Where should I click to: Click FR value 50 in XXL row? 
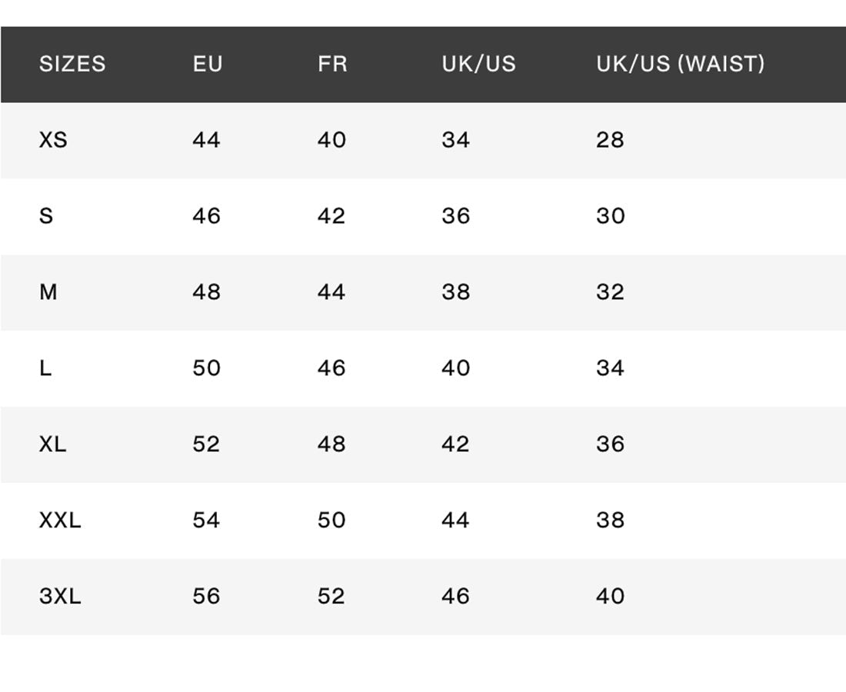(x=331, y=521)
